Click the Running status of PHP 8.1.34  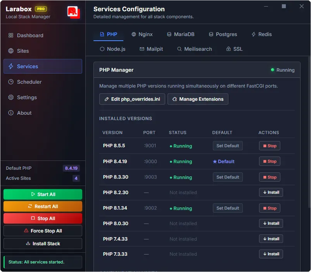181,208
